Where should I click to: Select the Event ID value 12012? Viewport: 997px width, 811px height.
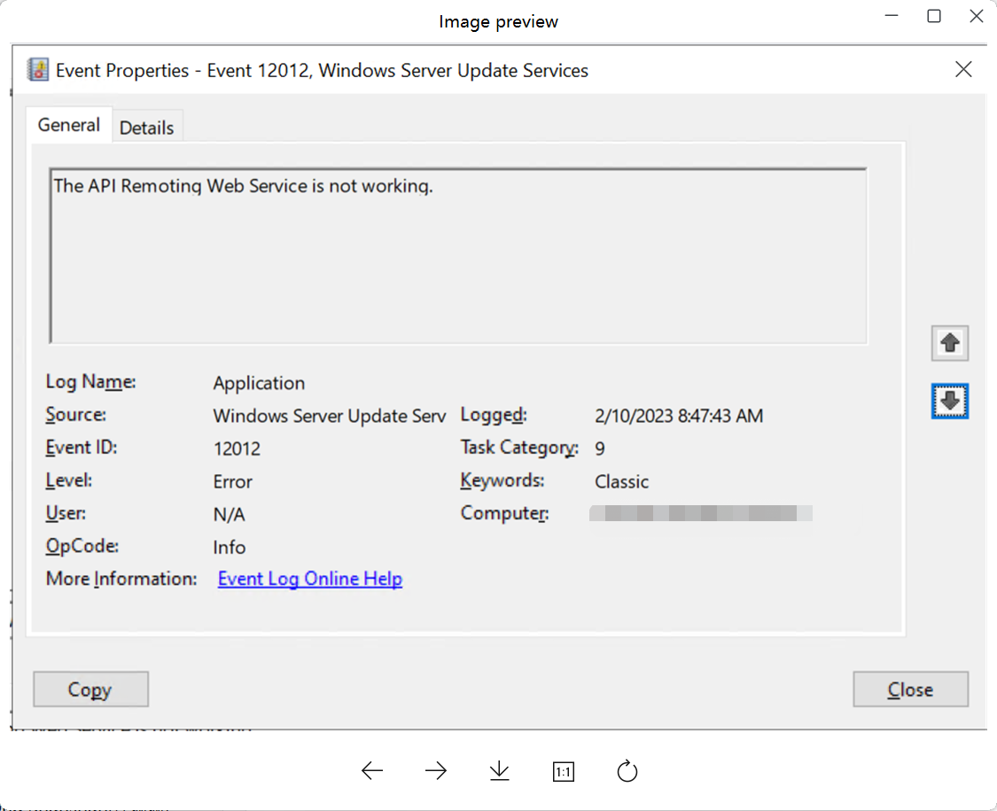coord(238,449)
